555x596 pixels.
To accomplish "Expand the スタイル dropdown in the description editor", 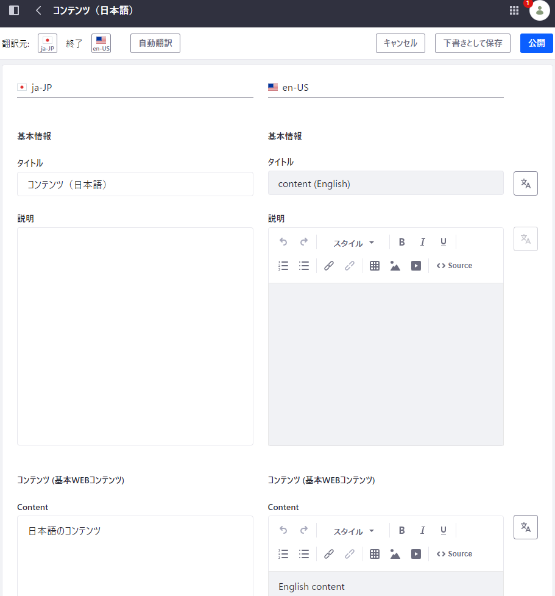I will click(x=353, y=243).
